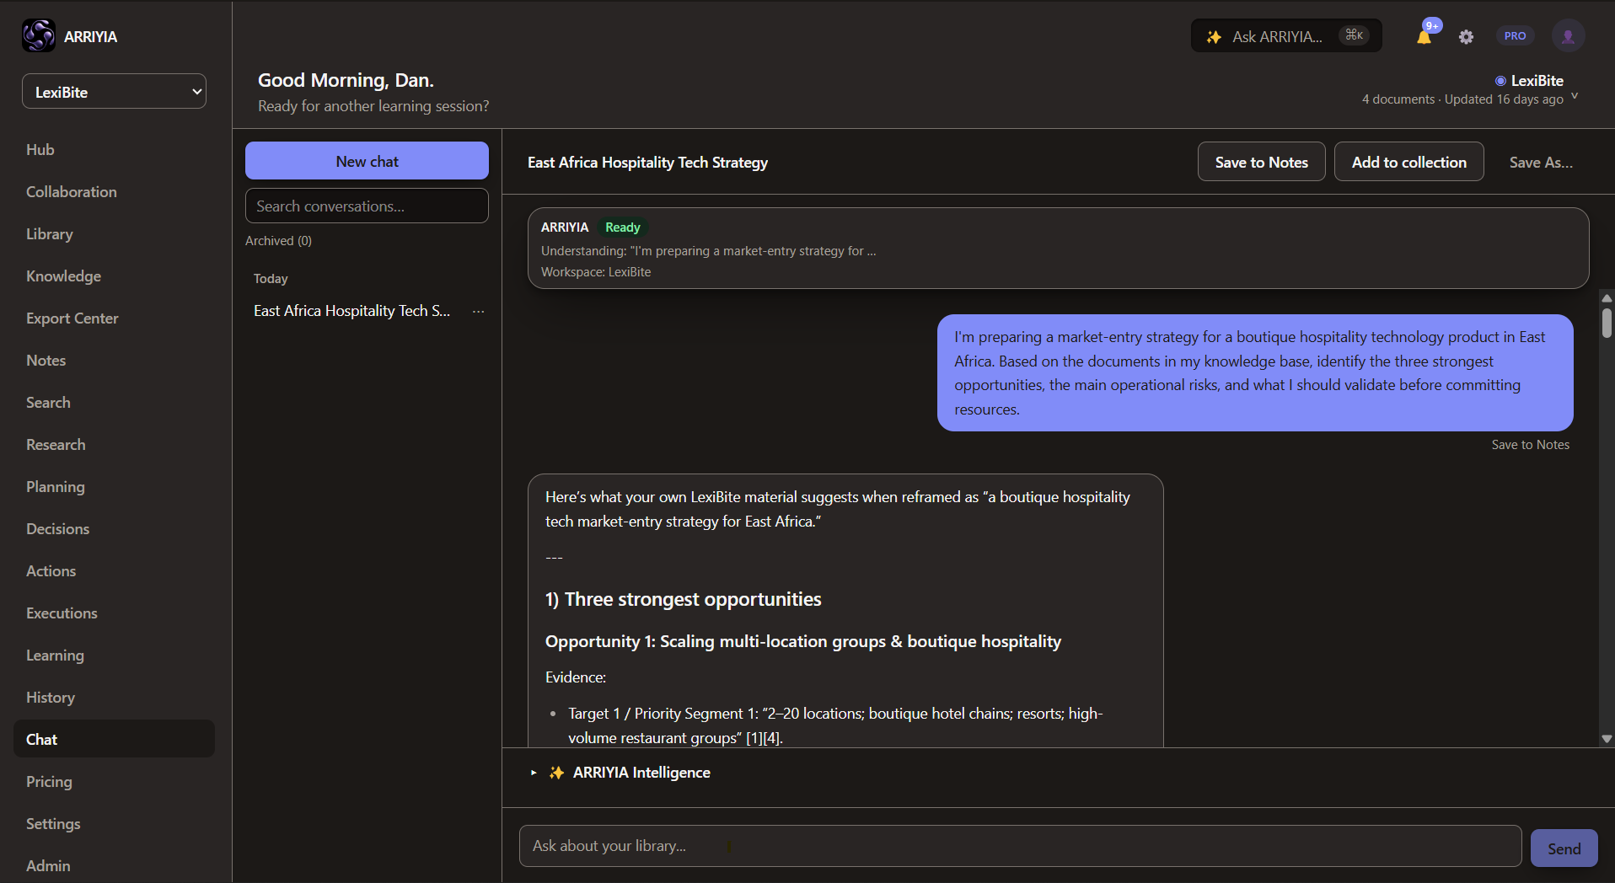
Task: Click Save to Notes under user message
Action: pos(1530,445)
